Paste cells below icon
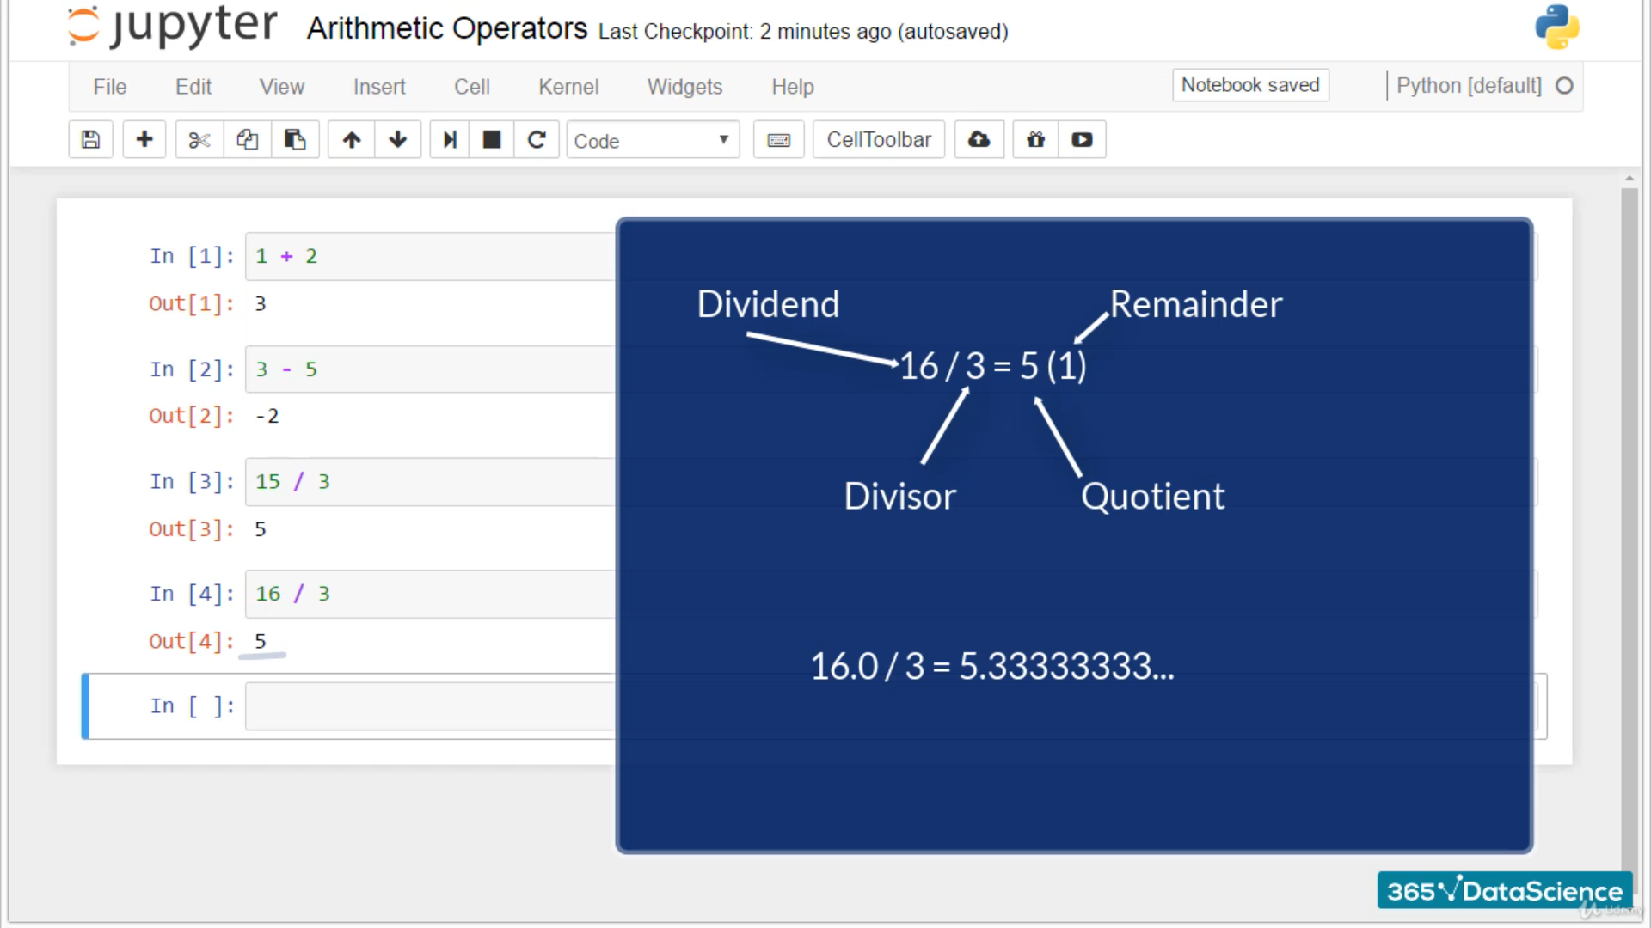1651x928 pixels. point(295,140)
